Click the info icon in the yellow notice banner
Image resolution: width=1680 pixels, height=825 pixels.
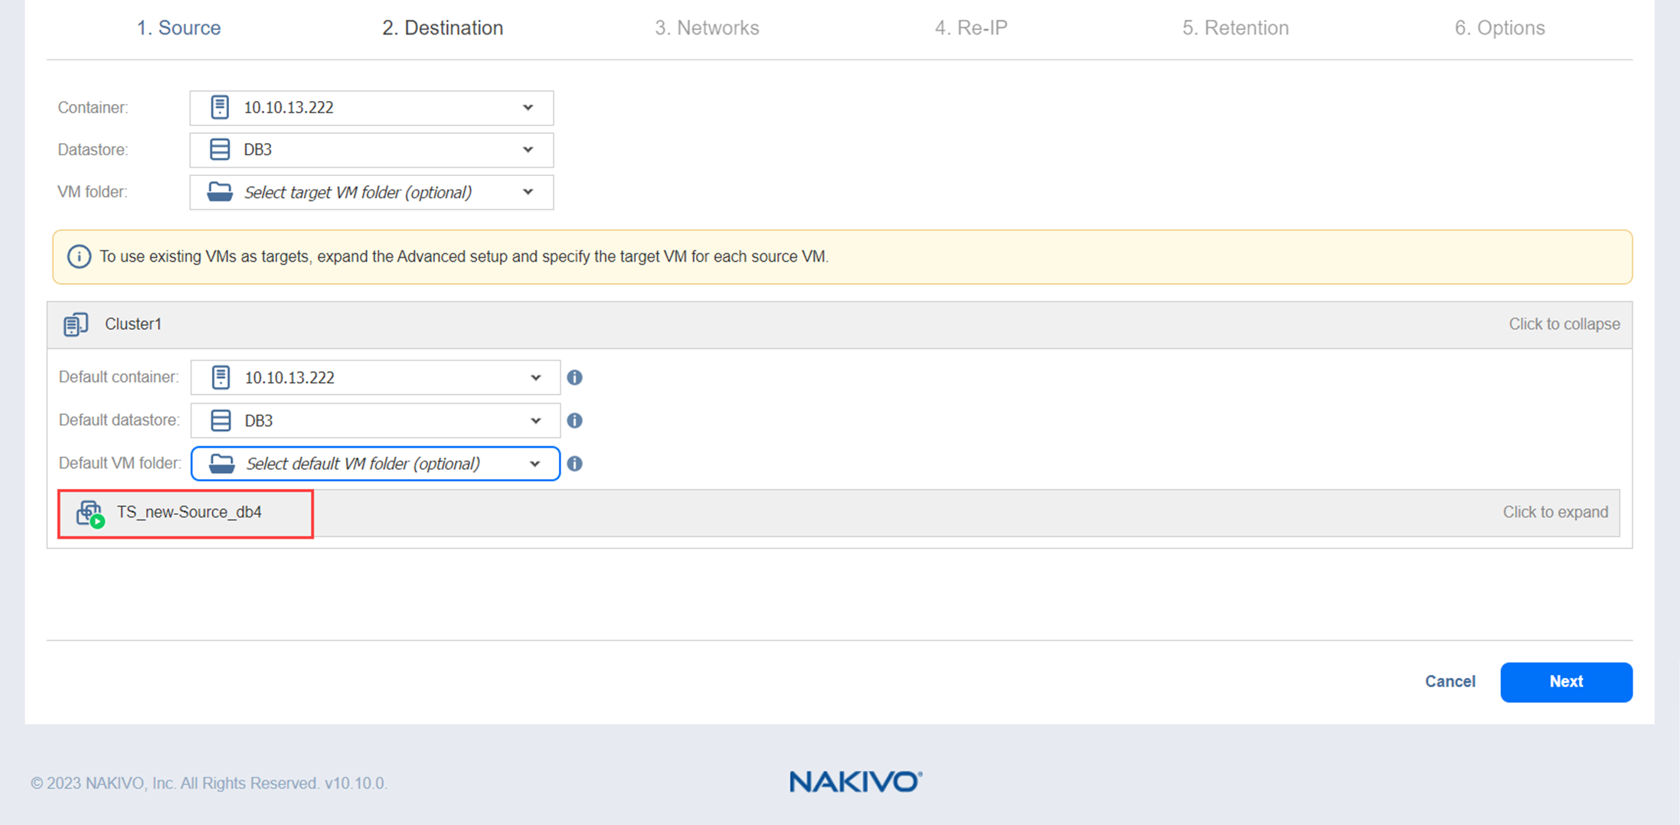[x=79, y=256]
